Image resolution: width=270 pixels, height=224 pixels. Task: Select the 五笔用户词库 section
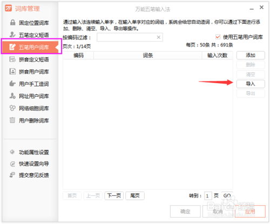coord(30,47)
